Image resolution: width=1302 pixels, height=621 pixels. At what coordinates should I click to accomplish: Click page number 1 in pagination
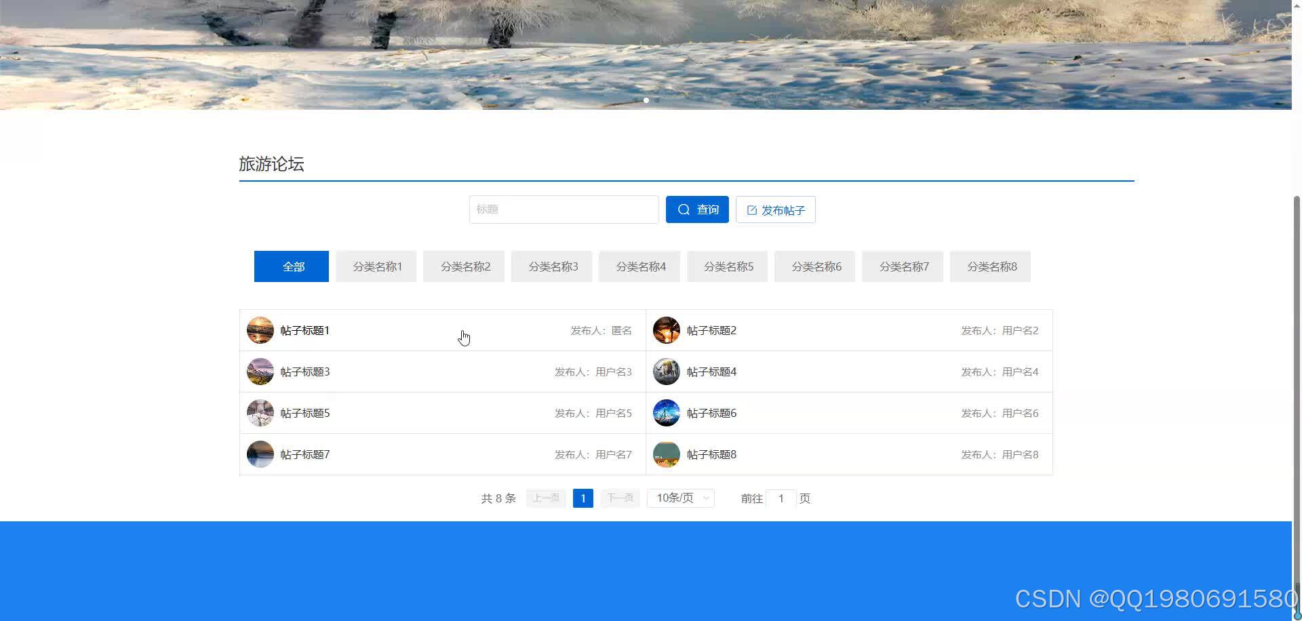583,498
